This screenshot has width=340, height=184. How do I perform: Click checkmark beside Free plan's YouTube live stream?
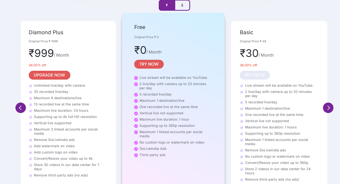(136, 78)
